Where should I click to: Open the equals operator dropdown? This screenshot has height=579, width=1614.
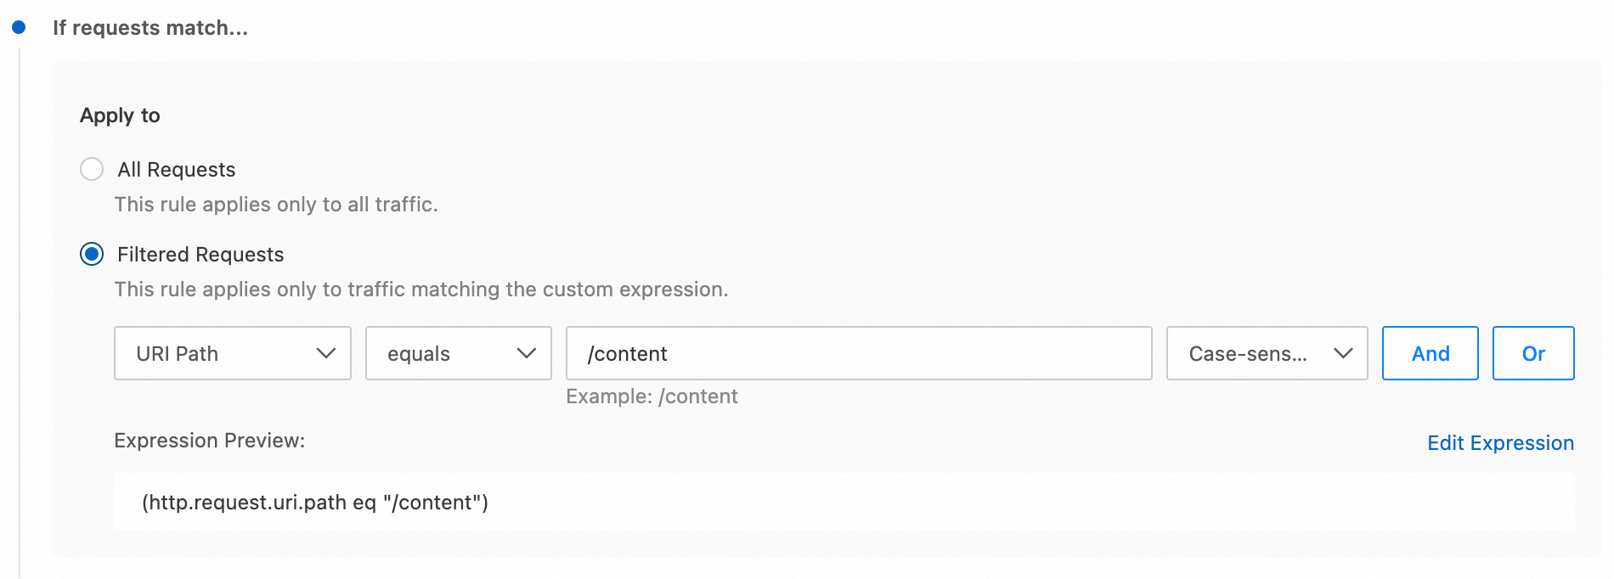(458, 353)
